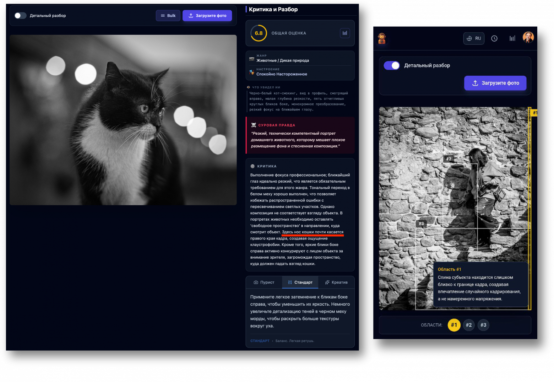554x382 pixels.
Task: Enable the Детальный разбор toggle in desktop view
Action: pyautogui.click(x=20, y=16)
